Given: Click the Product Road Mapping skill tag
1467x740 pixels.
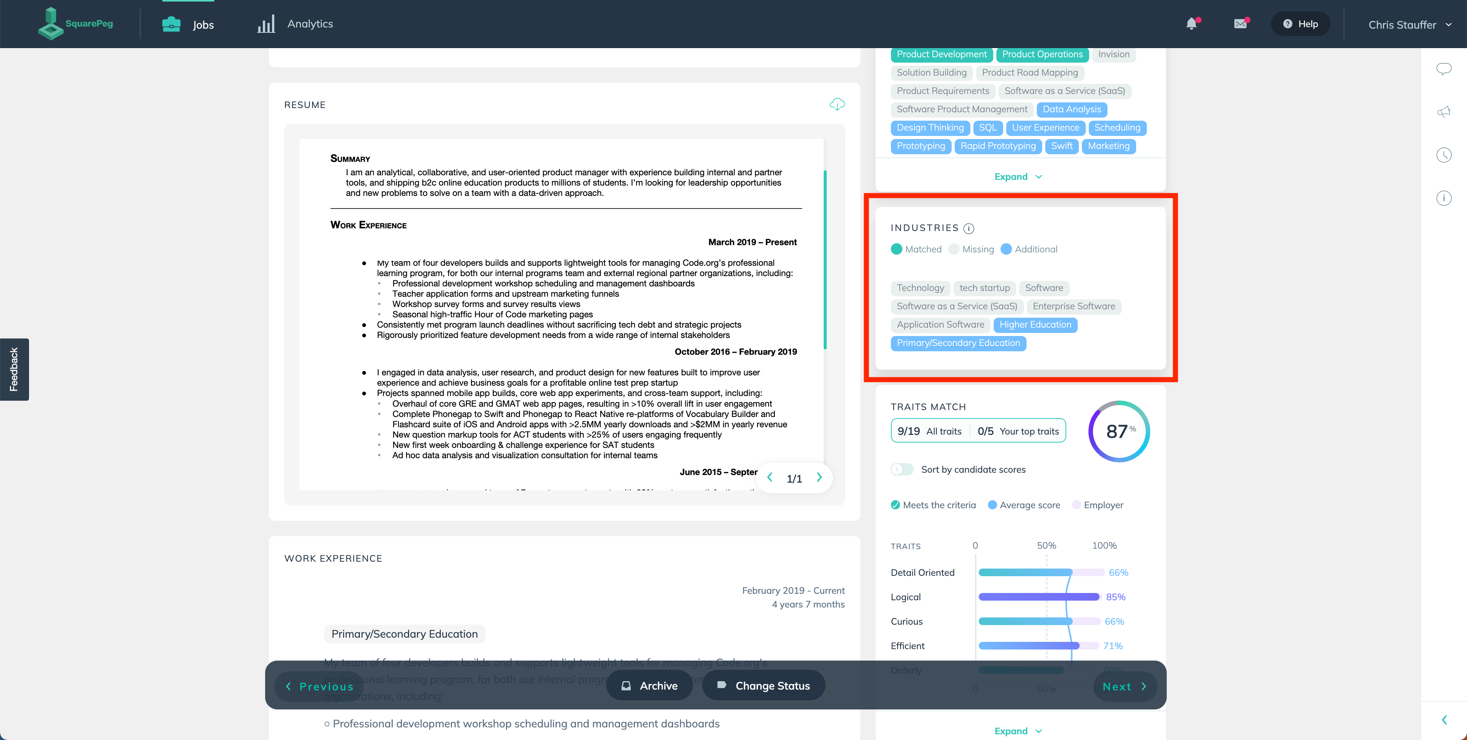Looking at the screenshot, I should (1030, 73).
